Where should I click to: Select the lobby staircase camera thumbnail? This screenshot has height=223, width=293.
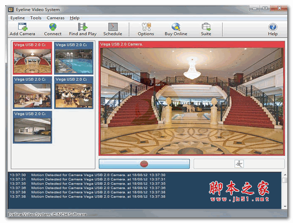(x=33, y=58)
